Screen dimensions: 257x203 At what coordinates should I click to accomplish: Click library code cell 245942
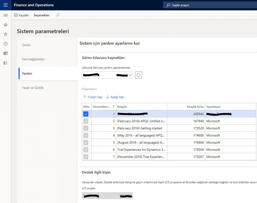[186, 114]
